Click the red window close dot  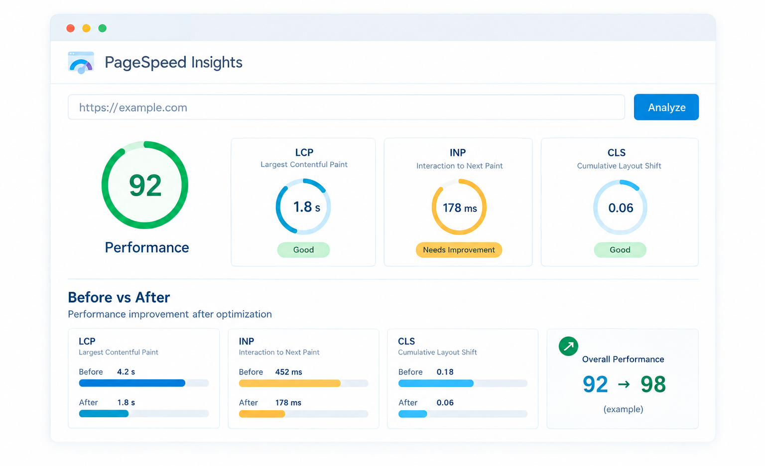coord(71,28)
